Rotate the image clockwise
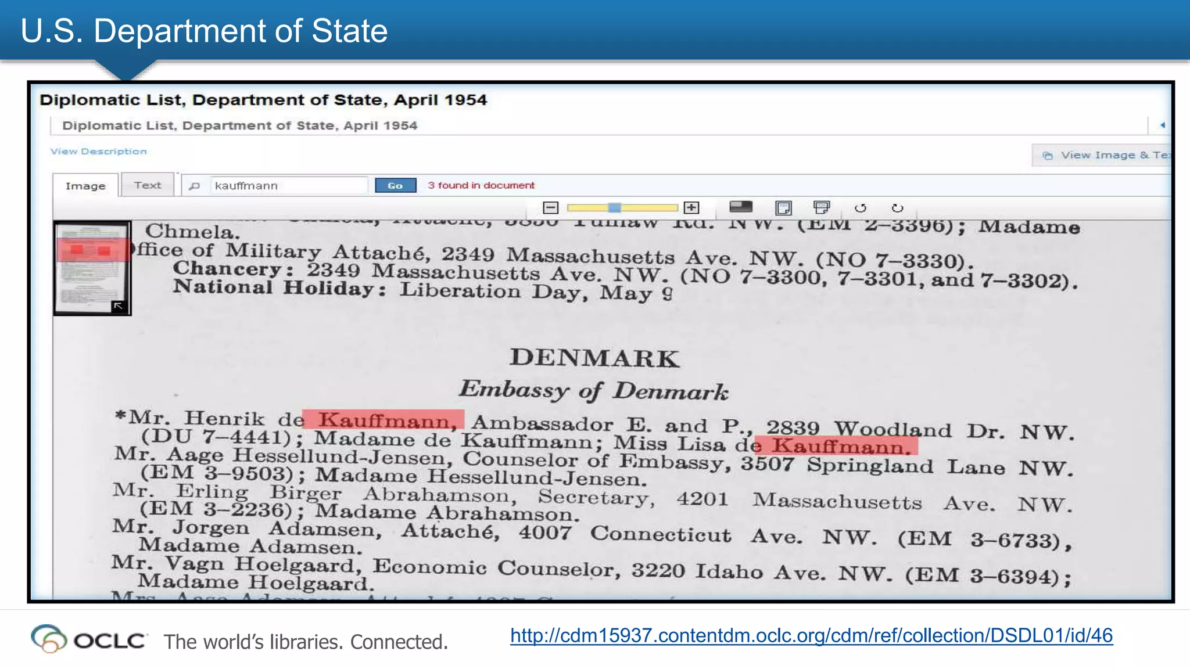This screenshot has height=669, width=1190. click(898, 208)
